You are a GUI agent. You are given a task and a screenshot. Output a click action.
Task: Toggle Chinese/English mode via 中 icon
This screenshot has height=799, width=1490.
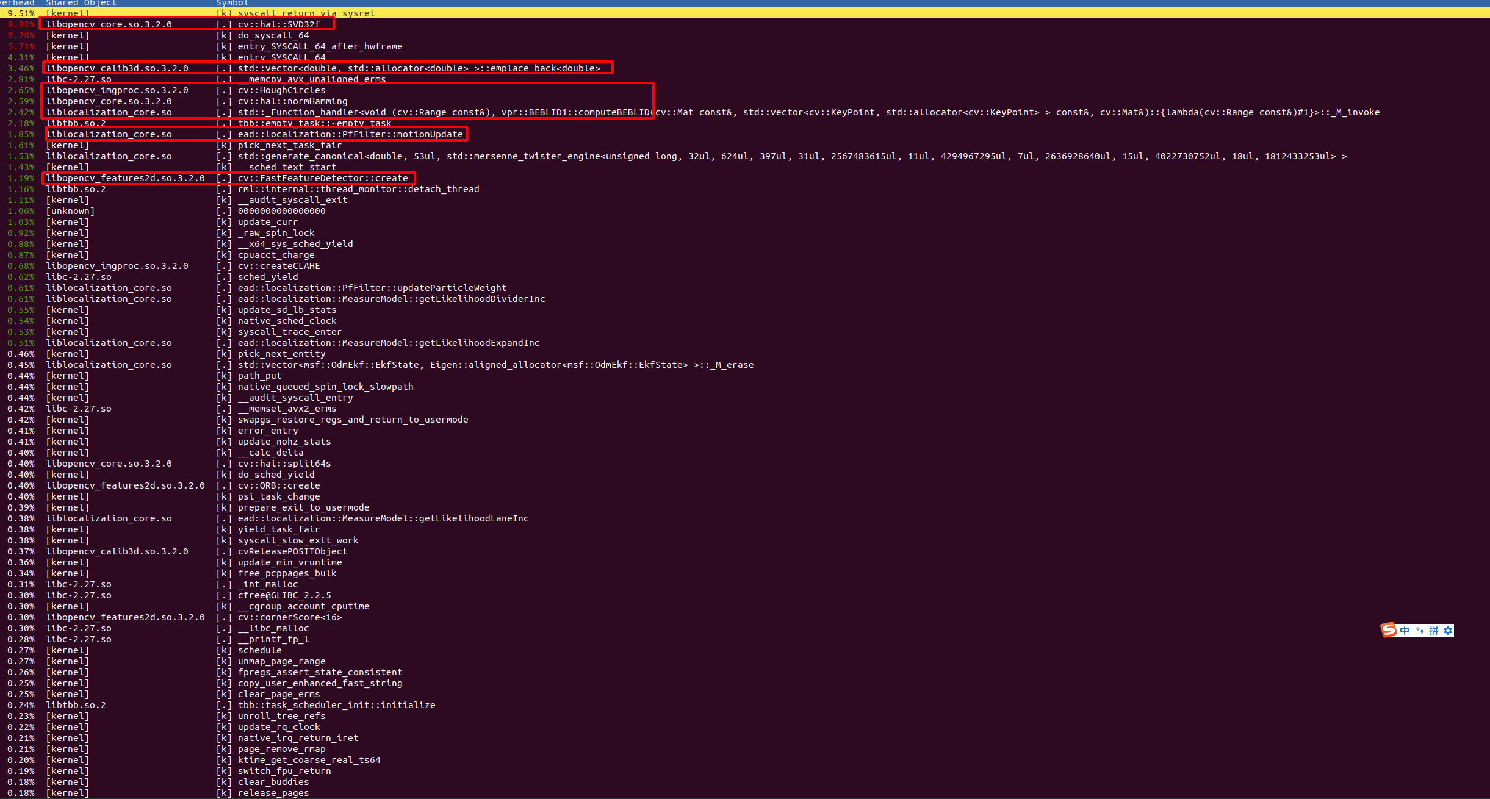[x=1405, y=631]
